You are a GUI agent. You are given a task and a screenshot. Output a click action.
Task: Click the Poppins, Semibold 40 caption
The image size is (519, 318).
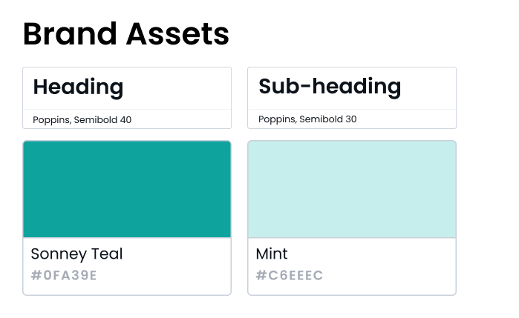82,119
